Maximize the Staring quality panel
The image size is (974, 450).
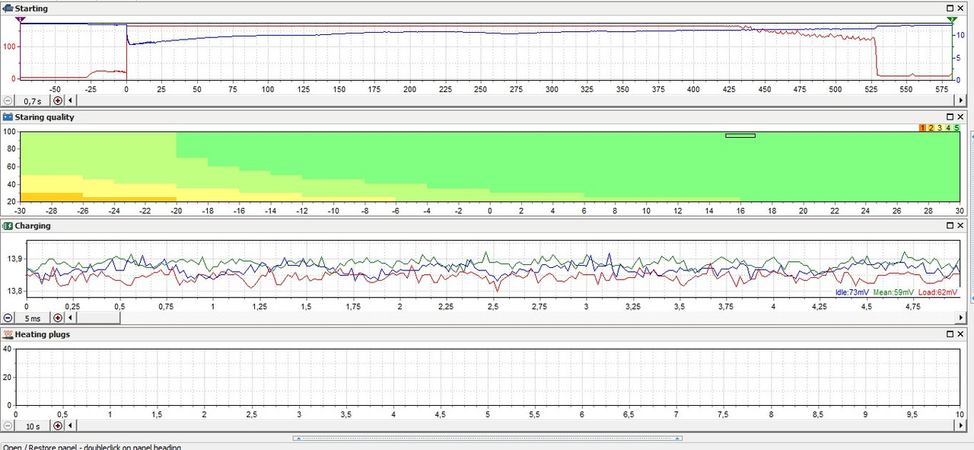950,117
